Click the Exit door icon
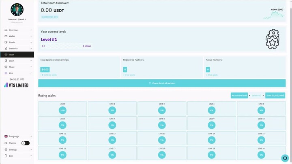Image resolution: width=292 pixels, height=164 pixels. pyautogui.click(x=6, y=155)
